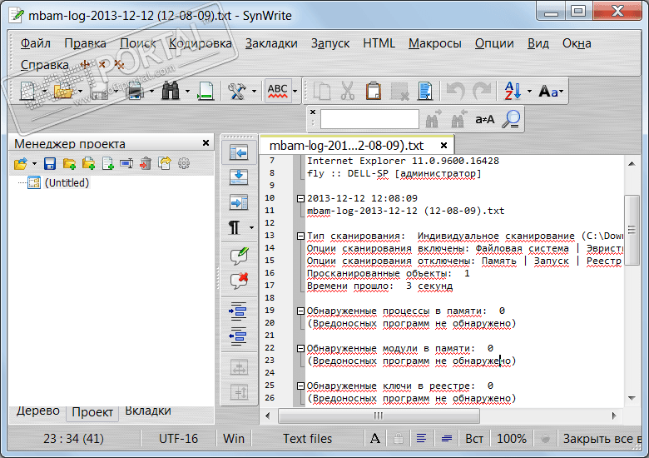Screen dimensions: 649x458
Task: Sort lines with the A-Z icon
Action: [x=513, y=91]
